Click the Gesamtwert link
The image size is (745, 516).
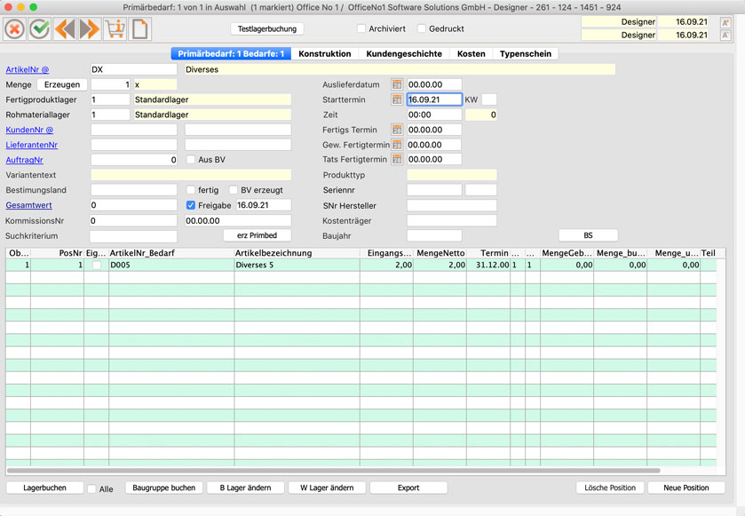point(28,205)
